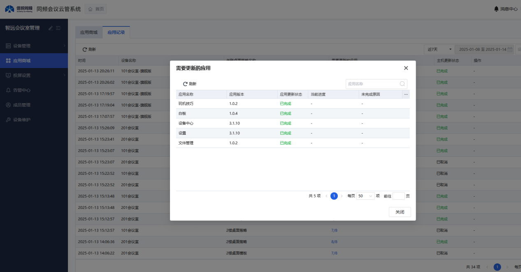Click the 8/8 link in the table
The width and height of the screenshot is (521, 272).
(x=334, y=242)
